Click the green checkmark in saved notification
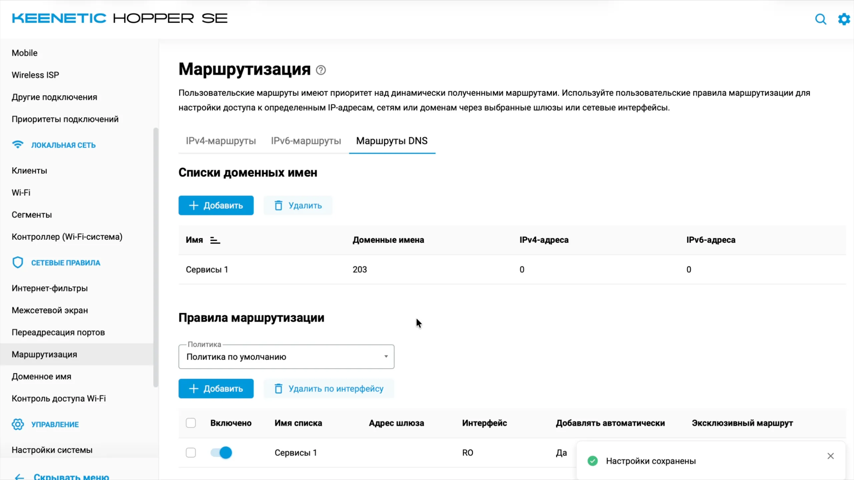 [592, 461]
